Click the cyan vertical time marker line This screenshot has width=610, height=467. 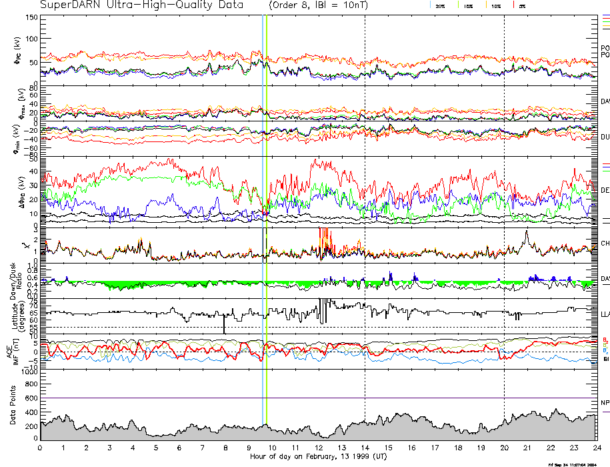[263, 200]
